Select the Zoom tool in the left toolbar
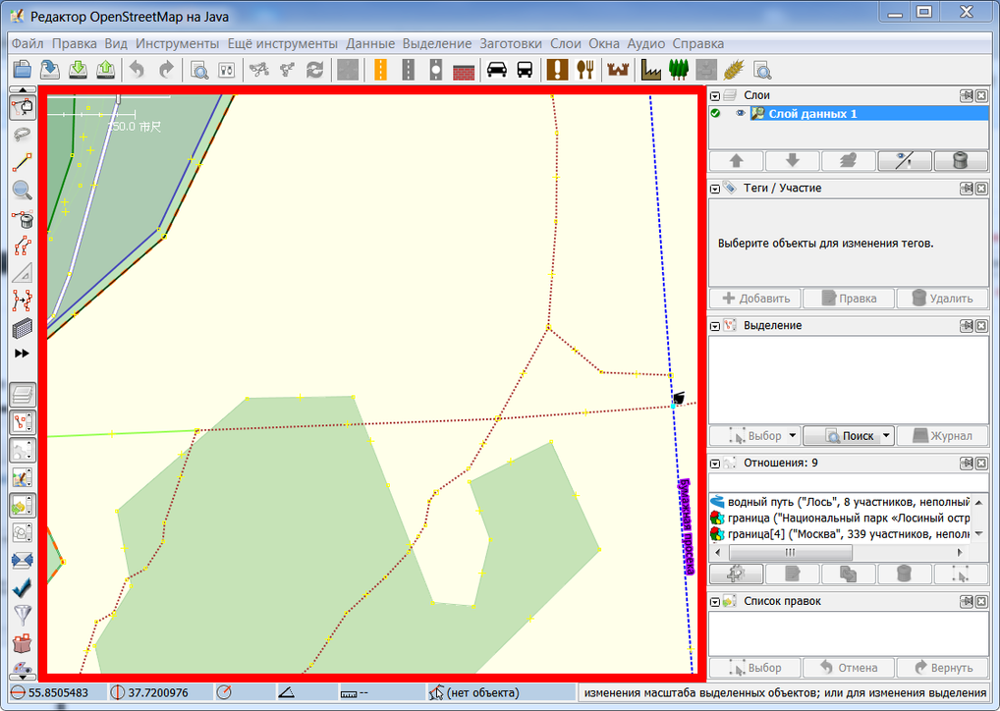The width and height of the screenshot is (1000, 711). (x=22, y=191)
